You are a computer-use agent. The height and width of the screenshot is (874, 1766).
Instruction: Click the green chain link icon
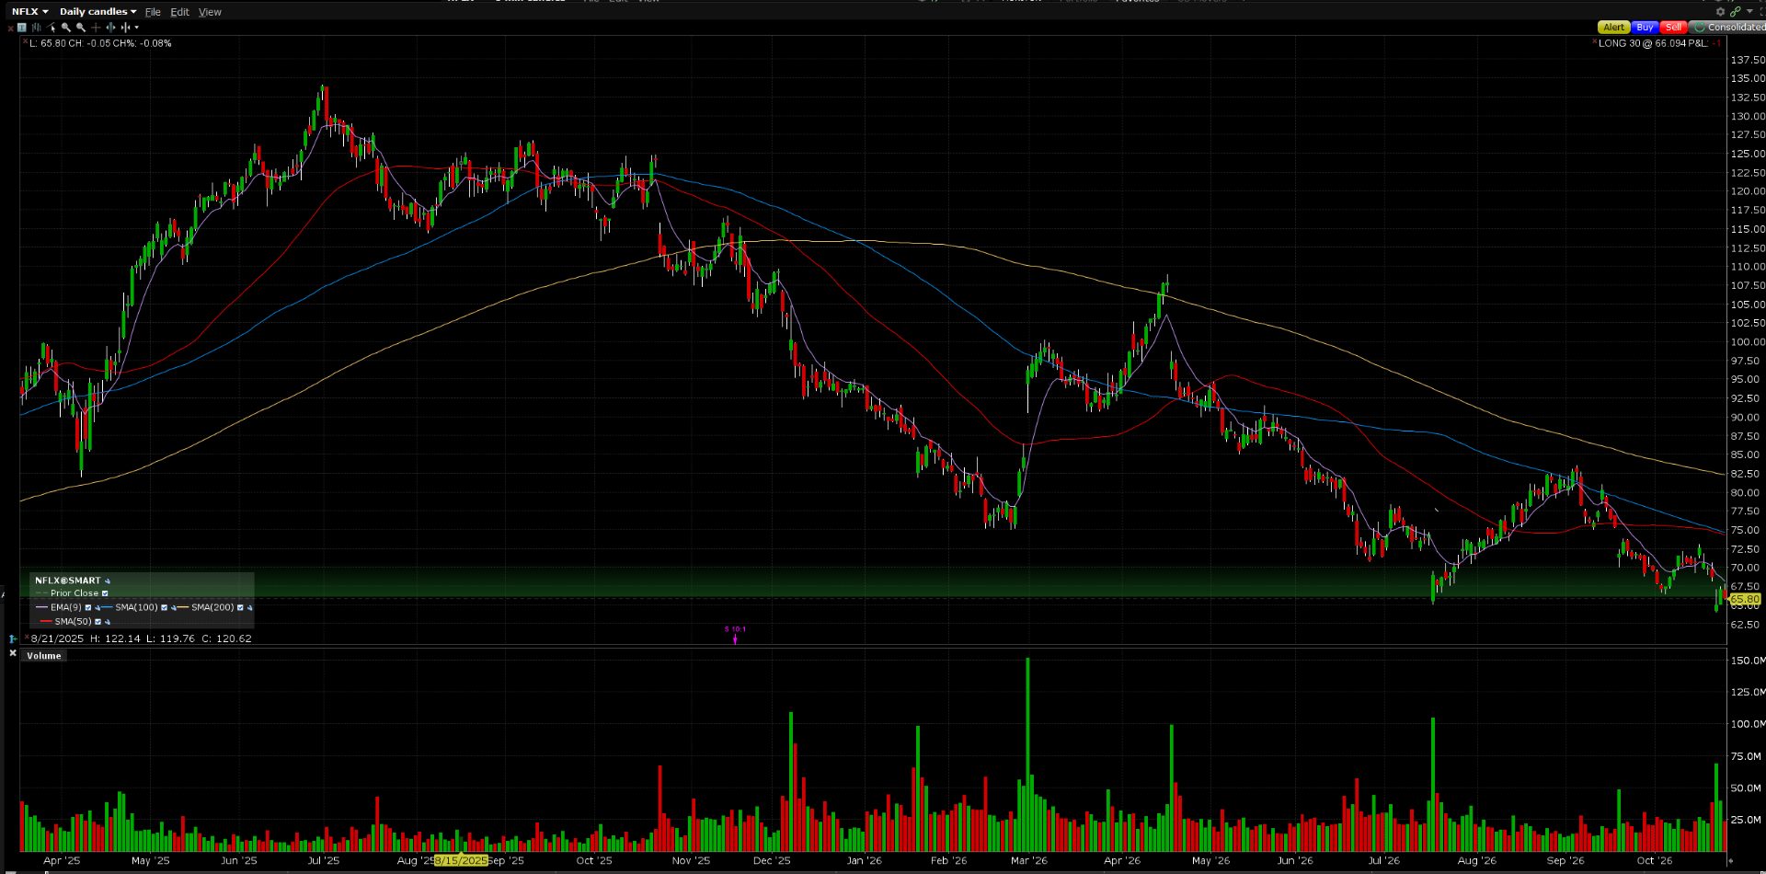pos(1735,12)
